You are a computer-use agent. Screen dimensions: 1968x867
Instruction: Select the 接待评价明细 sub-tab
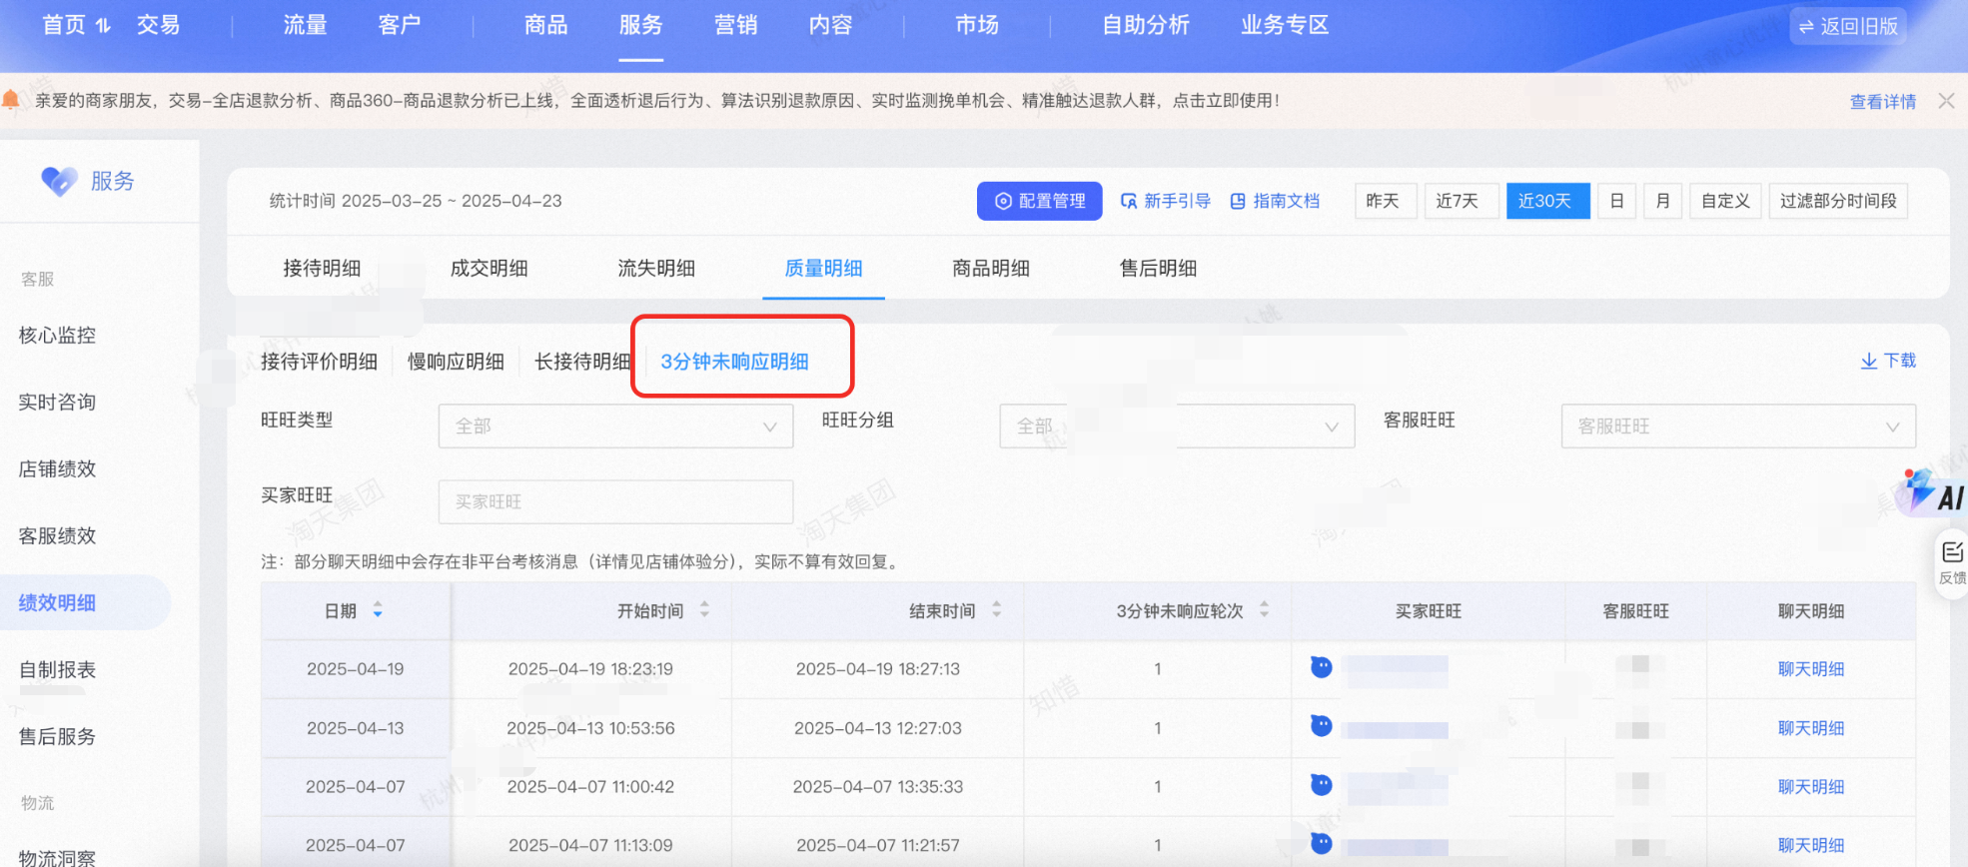coord(319,362)
